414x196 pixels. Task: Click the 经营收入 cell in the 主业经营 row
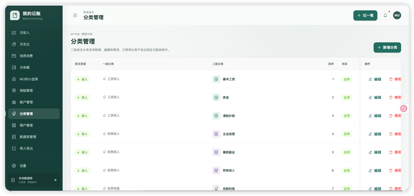[111, 134]
